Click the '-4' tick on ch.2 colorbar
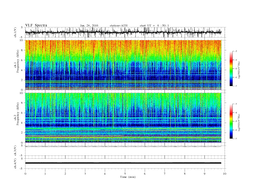 coord(236,112)
